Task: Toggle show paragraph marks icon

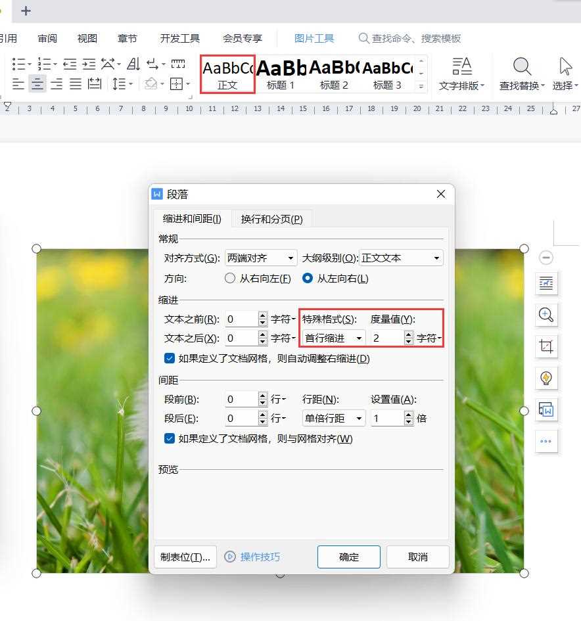Action: pos(152,64)
